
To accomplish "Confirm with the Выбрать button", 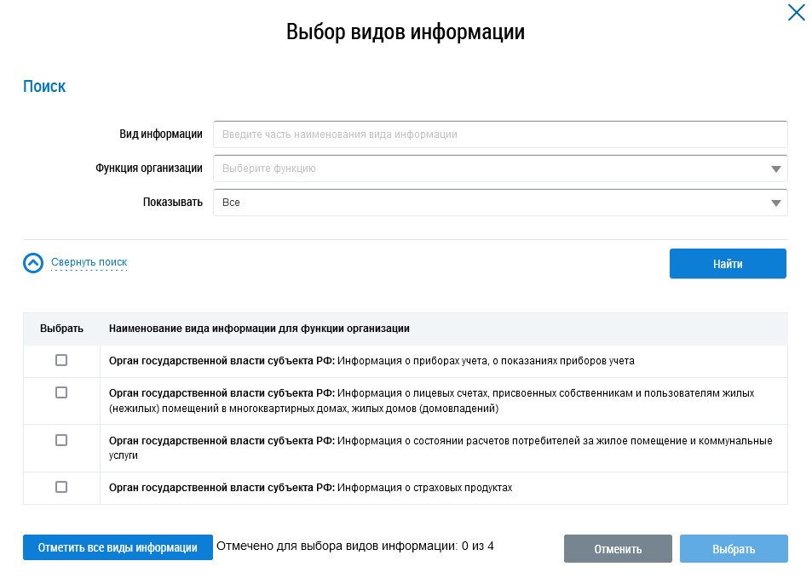I will tap(733, 549).
